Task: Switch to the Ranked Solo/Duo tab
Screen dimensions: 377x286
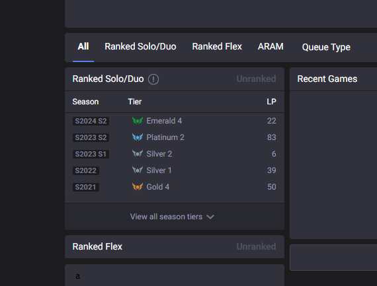Action: [x=140, y=47]
